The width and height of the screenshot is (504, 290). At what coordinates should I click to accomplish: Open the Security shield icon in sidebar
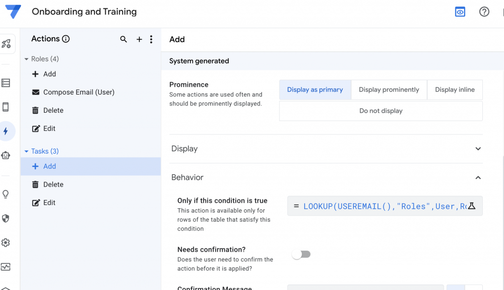tap(6, 219)
